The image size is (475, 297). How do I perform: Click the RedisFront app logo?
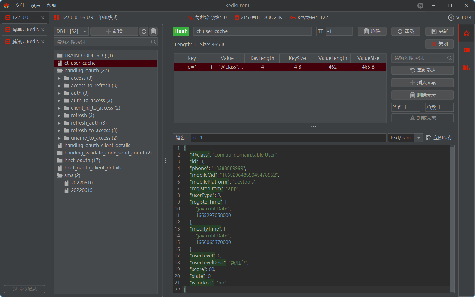tap(6, 6)
